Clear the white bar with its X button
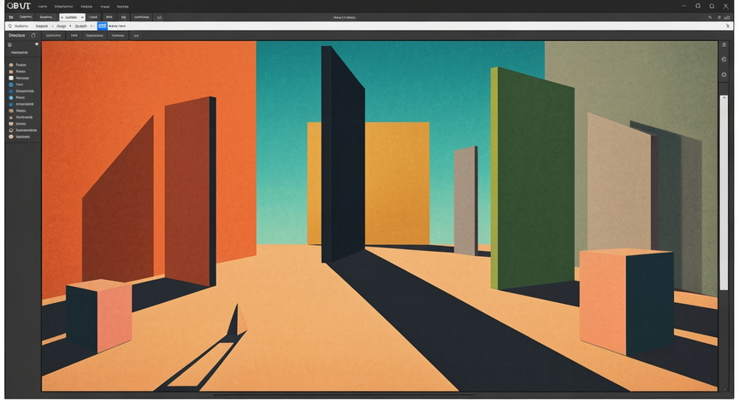Image resolution: width=739 pixels, height=402 pixels. [x=728, y=26]
